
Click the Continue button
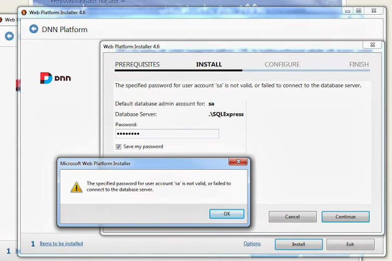[346, 216]
